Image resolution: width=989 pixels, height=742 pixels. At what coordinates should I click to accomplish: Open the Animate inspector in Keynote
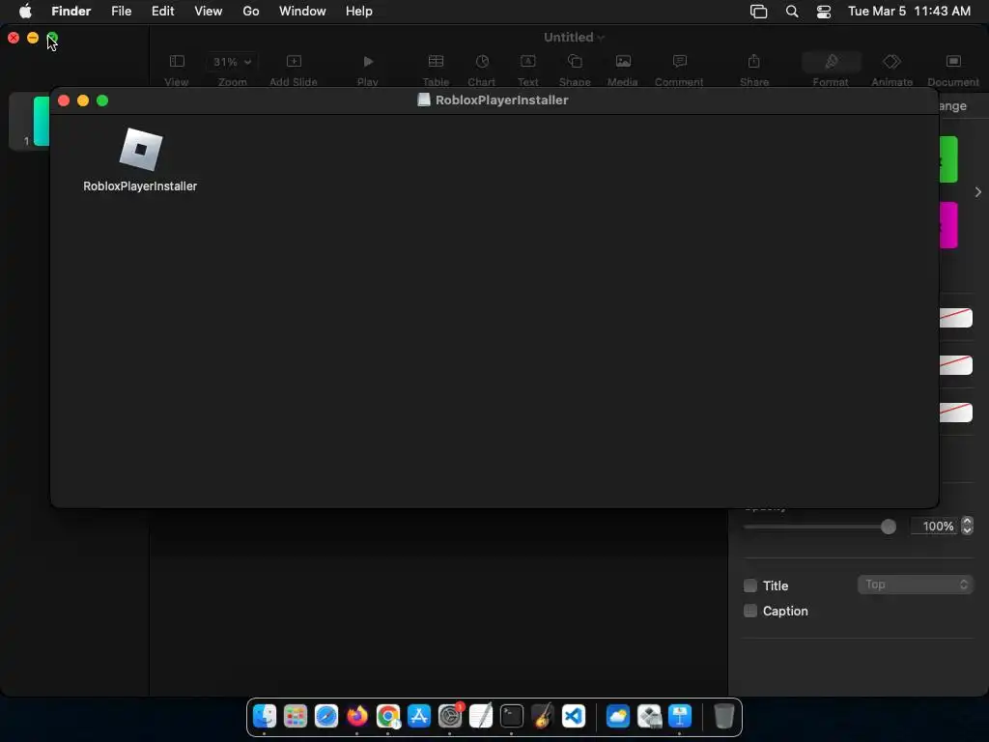pyautogui.click(x=891, y=61)
